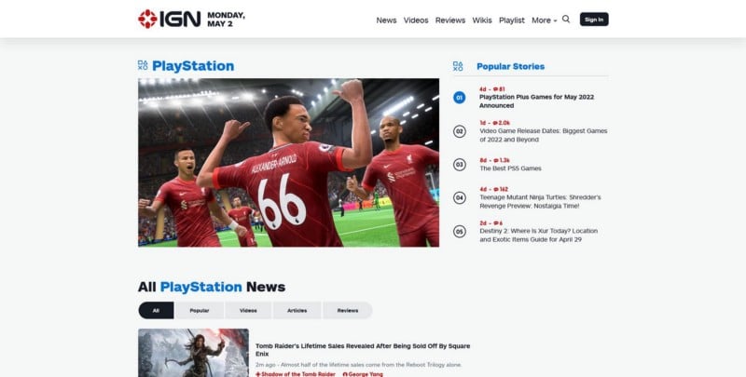Select story number 01 circle
This screenshot has height=377, width=746.
click(x=459, y=98)
